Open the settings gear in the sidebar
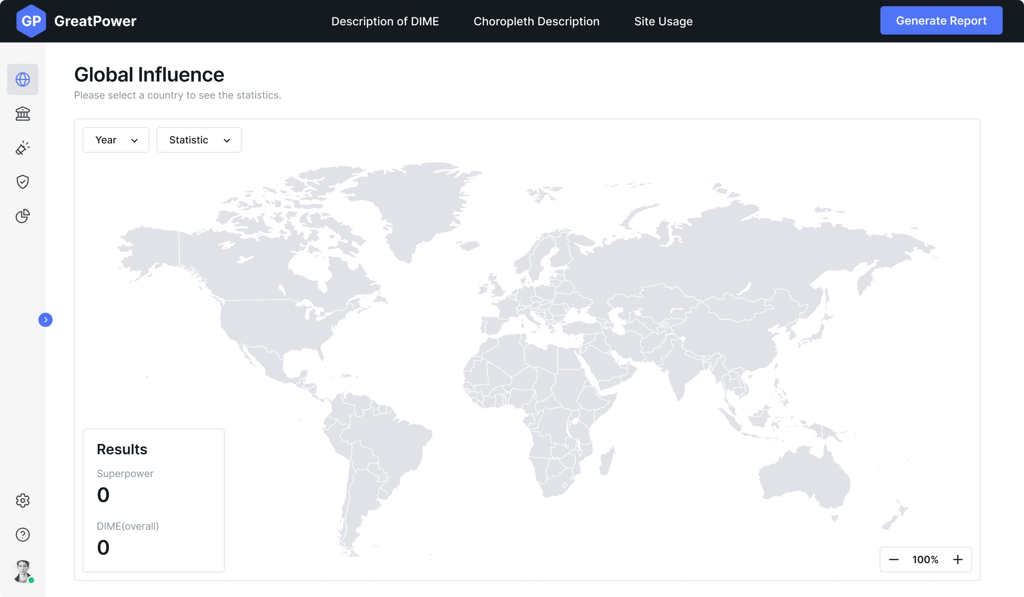1024x597 pixels. pyautogui.click(x=22, y=500)
